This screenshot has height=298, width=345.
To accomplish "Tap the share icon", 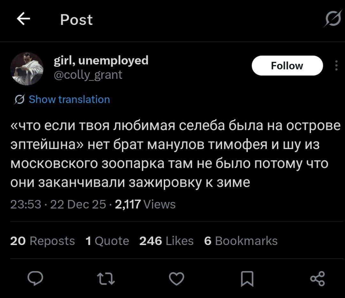I will pos(317,279).
